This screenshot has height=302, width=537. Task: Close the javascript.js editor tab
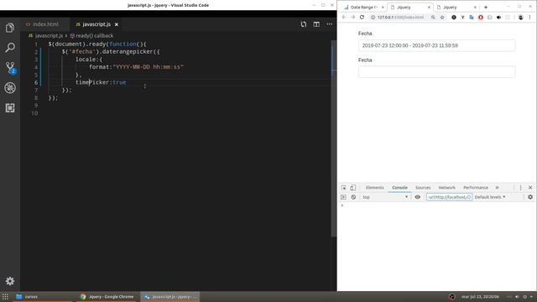click(117, 24)
